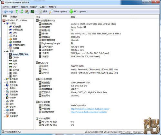Expand the 存储设备 tree node

coord(4,92)
